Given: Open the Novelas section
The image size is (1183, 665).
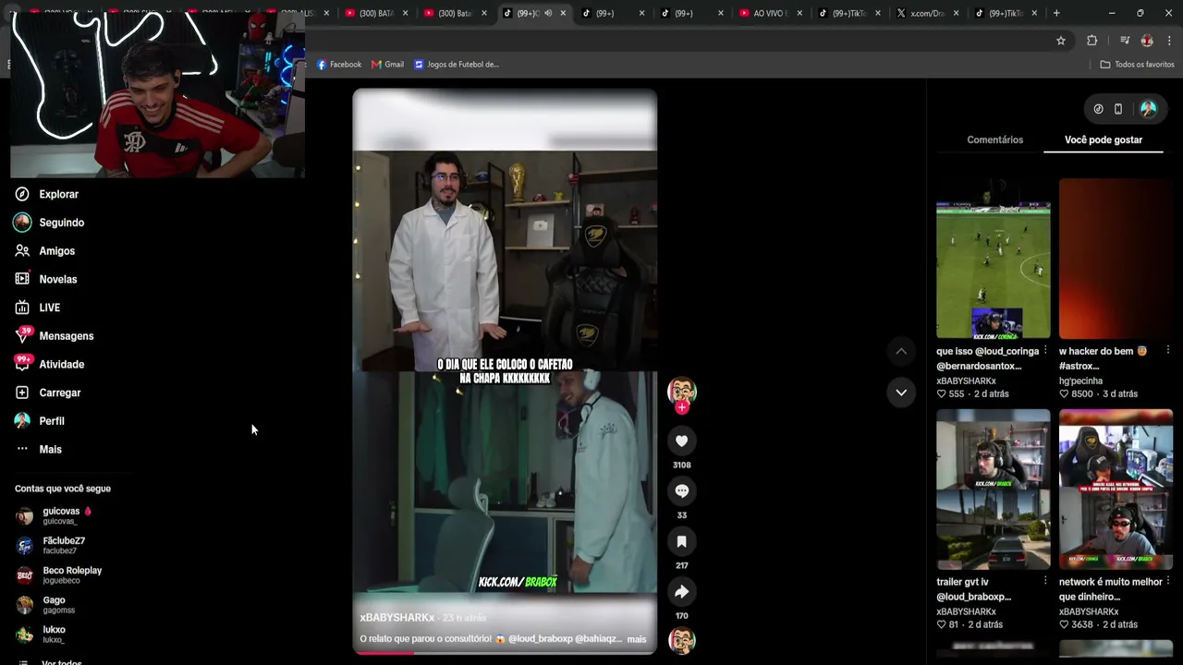Looking at the screenshot, I should 46,279.
